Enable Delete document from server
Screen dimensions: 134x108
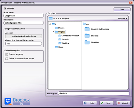click(x=7, y=58)
